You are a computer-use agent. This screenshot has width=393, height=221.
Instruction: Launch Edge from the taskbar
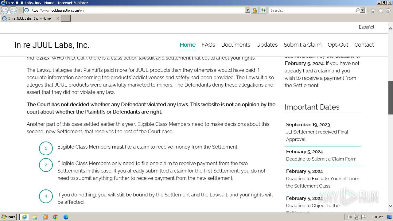pos(66,217)
